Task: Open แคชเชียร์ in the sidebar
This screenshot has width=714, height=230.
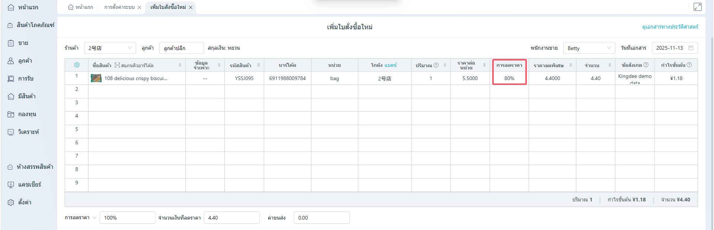Action: click(29, 185)
